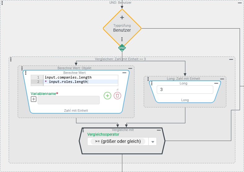The height and width of the screenshot is (172, 244).
Task: Open the three-dot menu in the Benutzer diamond
Action: pyautogui.click(x=122, y=39)
